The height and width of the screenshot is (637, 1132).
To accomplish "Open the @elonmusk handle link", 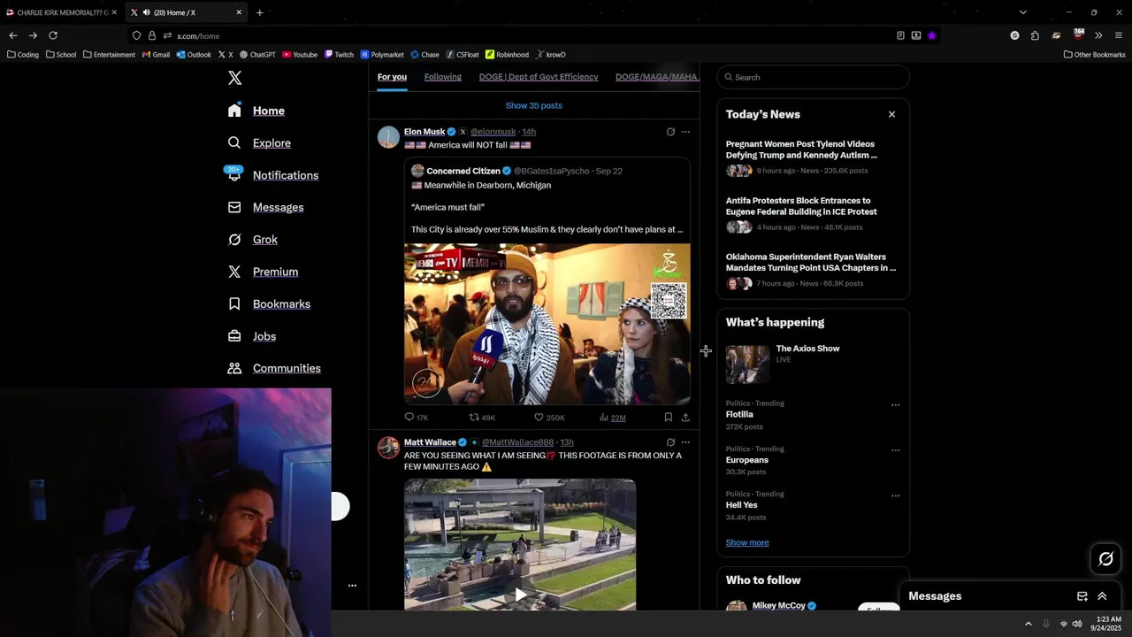I will tap(493, 132).
